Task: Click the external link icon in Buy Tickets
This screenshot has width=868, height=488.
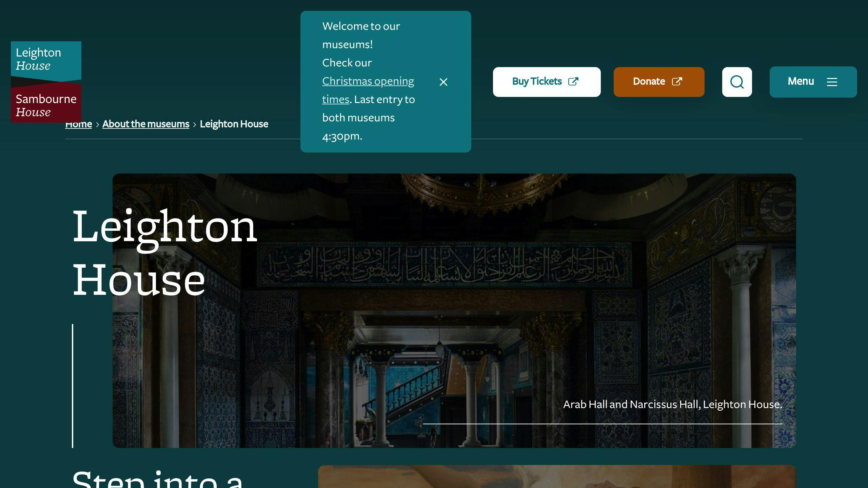Action: [573, 82]
